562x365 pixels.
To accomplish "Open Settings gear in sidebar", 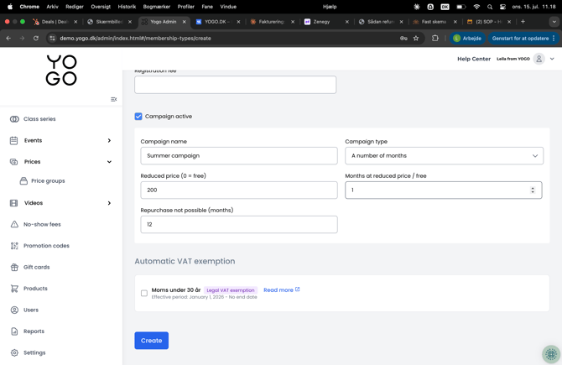I will 14,352.
